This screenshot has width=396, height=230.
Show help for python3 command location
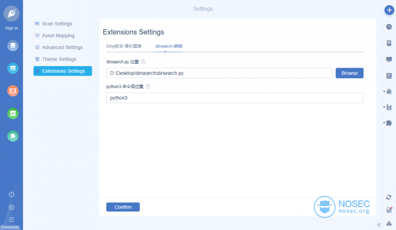(x=148, y=86)
